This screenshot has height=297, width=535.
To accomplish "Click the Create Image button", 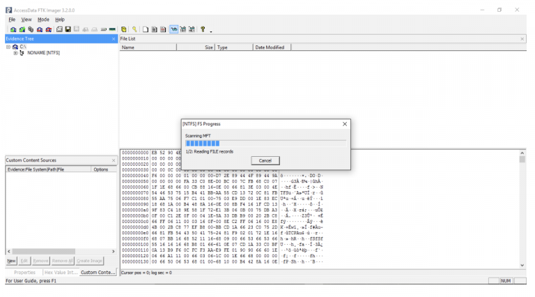I will pos(89,261).
